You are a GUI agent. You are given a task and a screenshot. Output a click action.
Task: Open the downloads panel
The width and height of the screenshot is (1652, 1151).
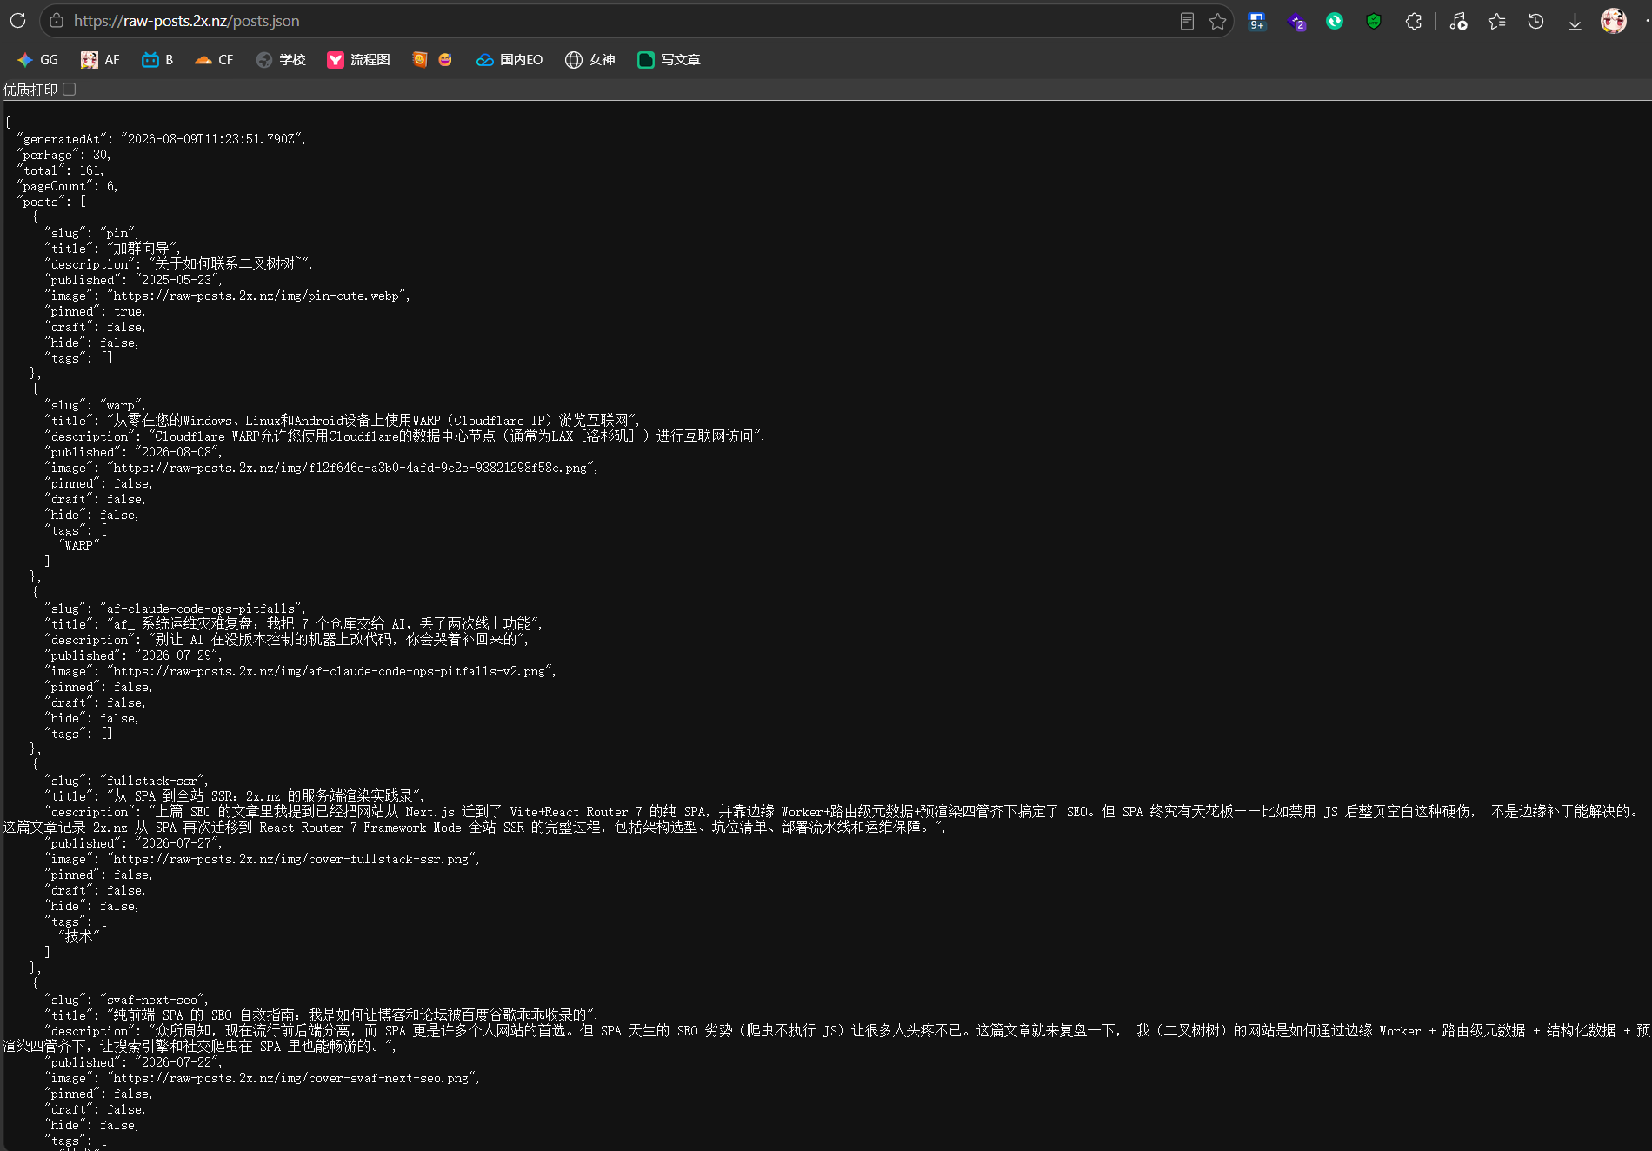[1575, 21]
